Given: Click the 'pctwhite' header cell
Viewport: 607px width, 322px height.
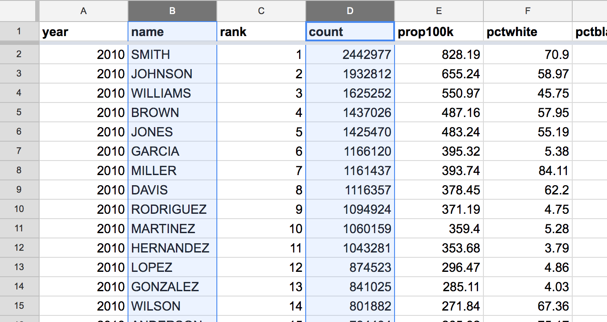Looking at the screenshot, I should [528, 32].
